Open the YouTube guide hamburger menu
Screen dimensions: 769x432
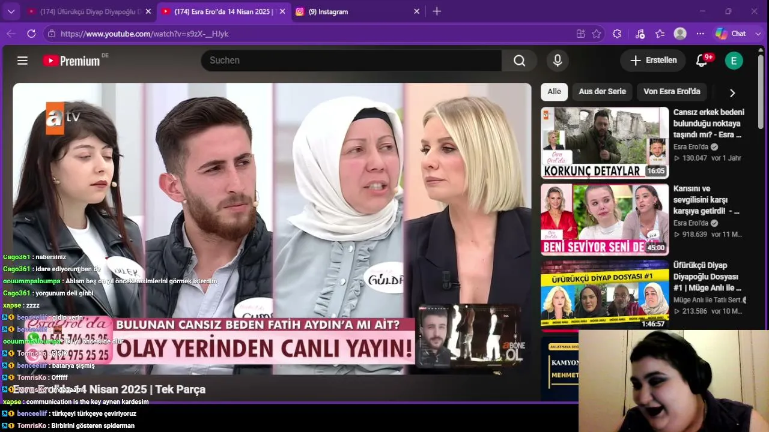[23, 61]
